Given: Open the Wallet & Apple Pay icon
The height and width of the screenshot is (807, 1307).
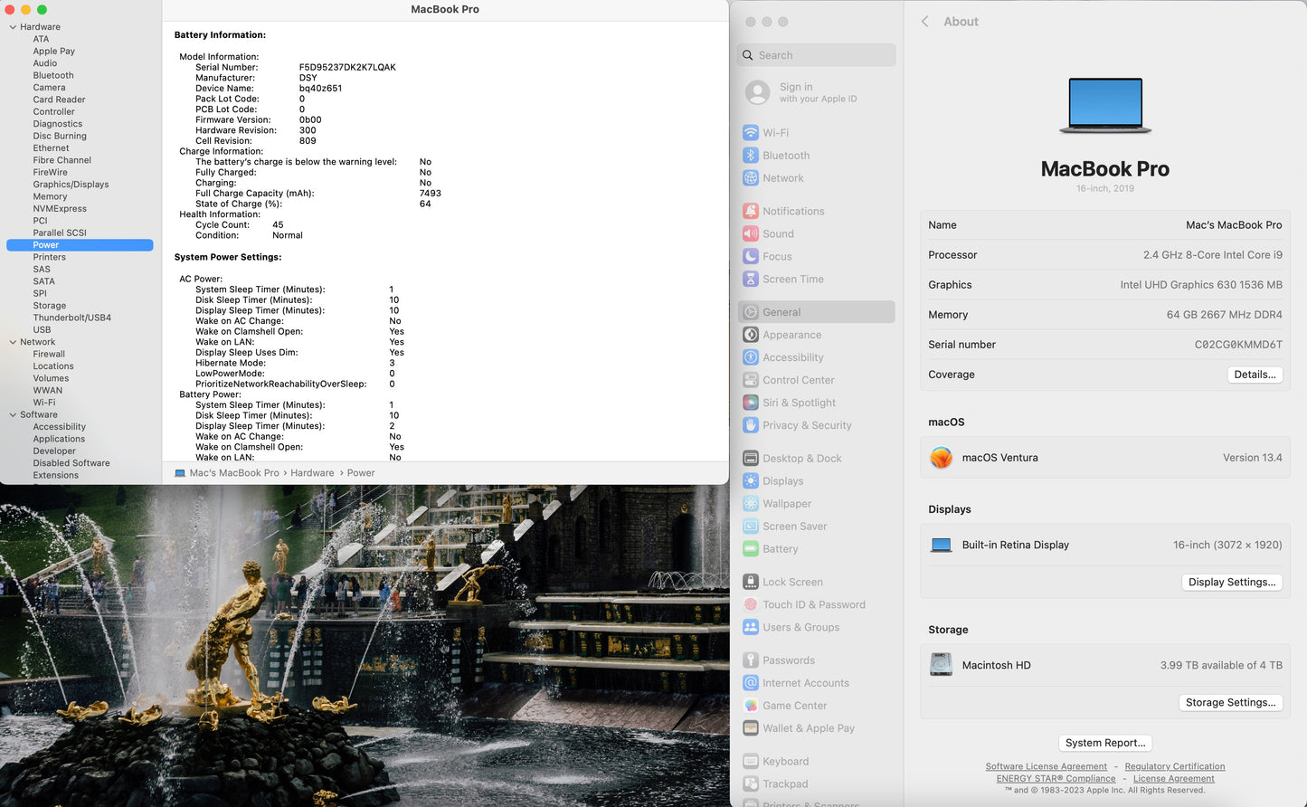Looking at the screenshot, I should click(x=751, y=728).
